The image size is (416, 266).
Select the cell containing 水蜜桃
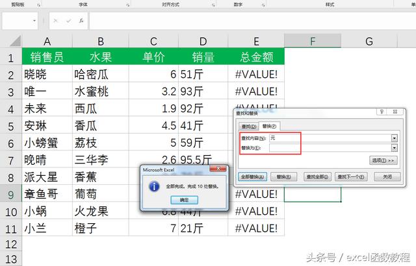(x=101, y=91)
